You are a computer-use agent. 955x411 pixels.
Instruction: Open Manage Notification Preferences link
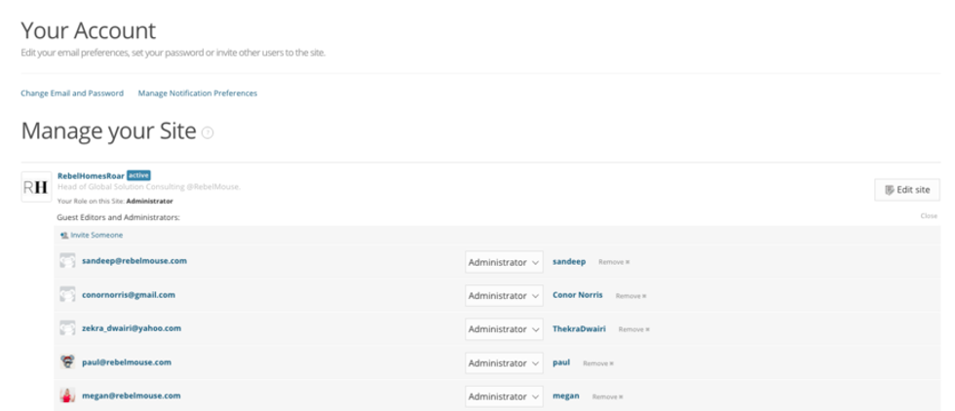click(x=198, y=93)
